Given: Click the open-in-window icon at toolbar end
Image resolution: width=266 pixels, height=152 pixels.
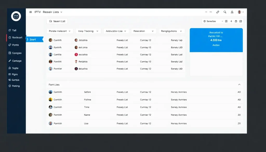Looking at the screenshot, I should click(x=241, y=21).
